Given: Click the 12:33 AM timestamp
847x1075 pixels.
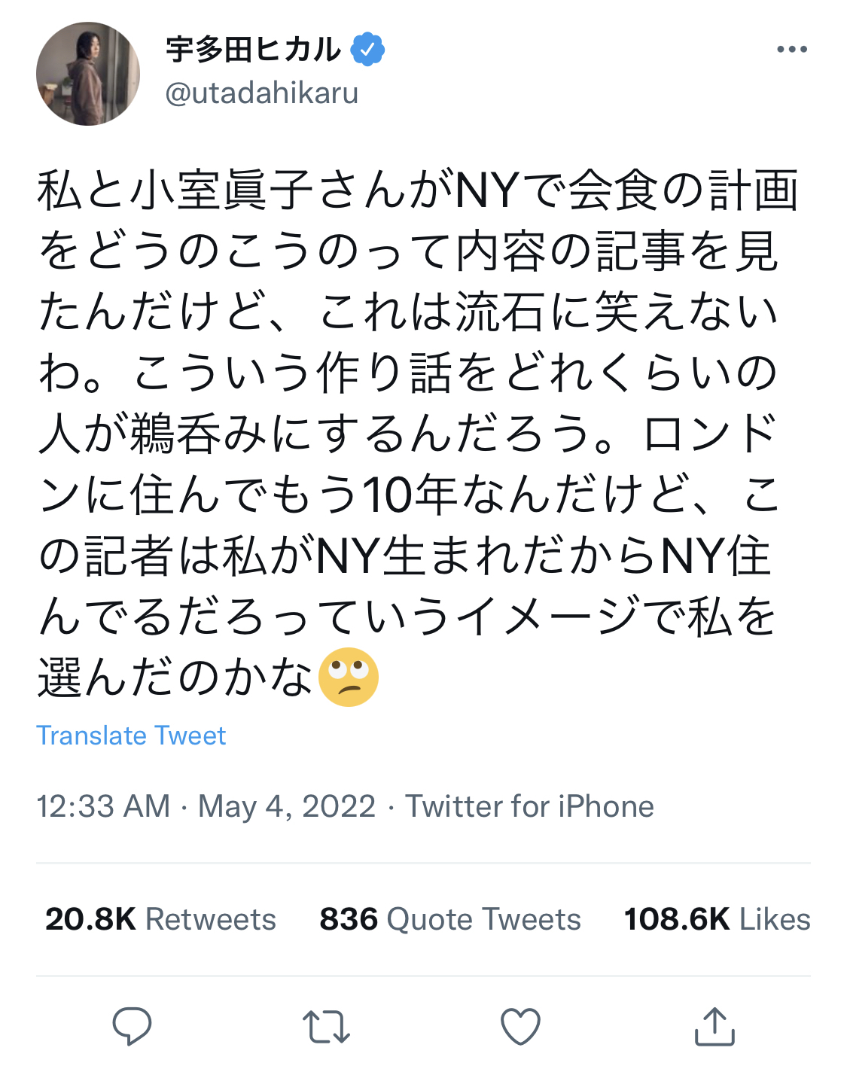Looking at the screenshot, I should click(103, 806).
